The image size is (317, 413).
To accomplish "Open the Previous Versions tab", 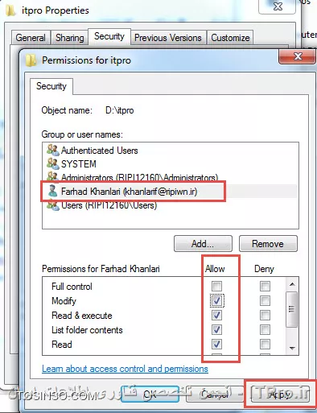I will tap(168, 38).
